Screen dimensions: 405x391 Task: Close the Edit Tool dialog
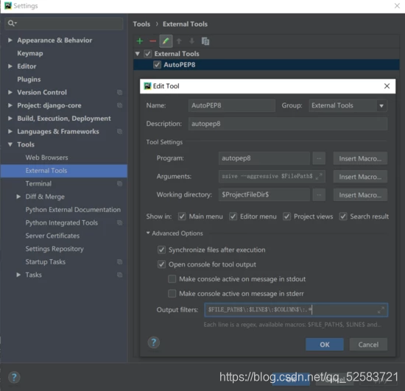[387, 86]
